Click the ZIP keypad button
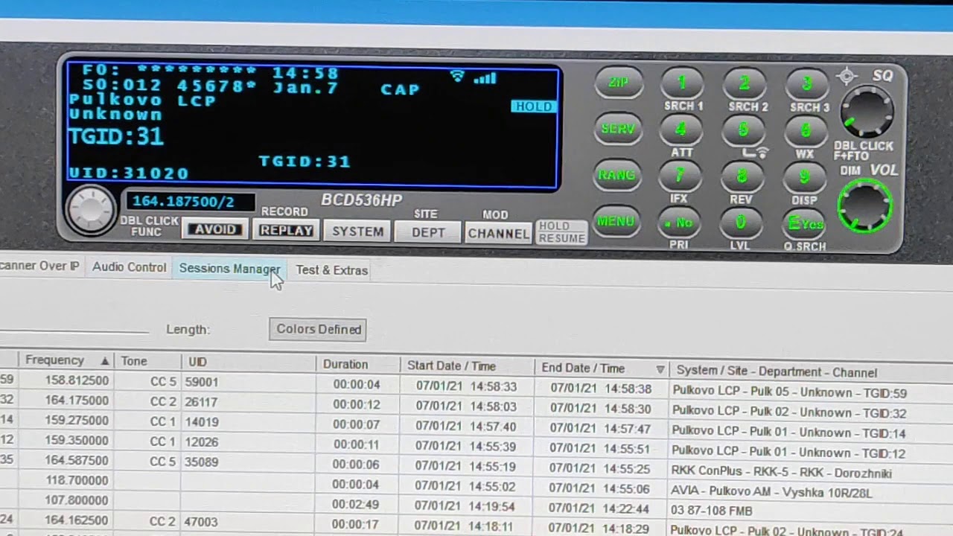This screenshot has height=536, width=953. pyautogui.click(x=619, y=82)
